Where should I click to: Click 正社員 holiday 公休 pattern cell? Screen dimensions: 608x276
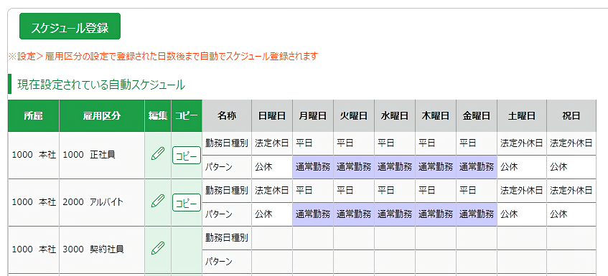tap(571, 167)
